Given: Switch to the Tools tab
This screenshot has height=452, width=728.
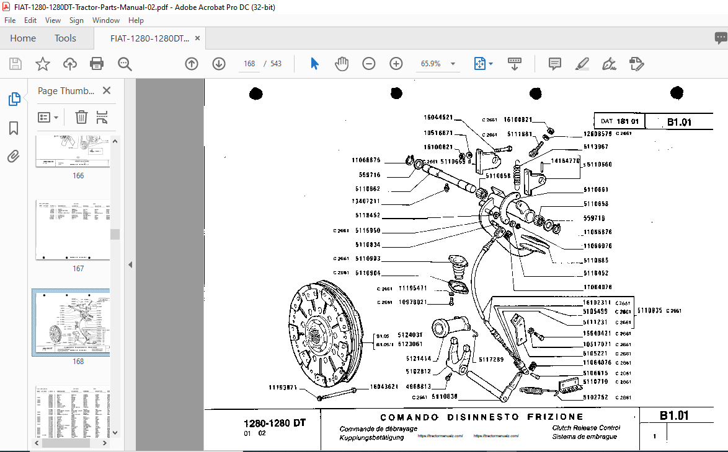Looking at the screenshot, I should [x=65, y=38].
